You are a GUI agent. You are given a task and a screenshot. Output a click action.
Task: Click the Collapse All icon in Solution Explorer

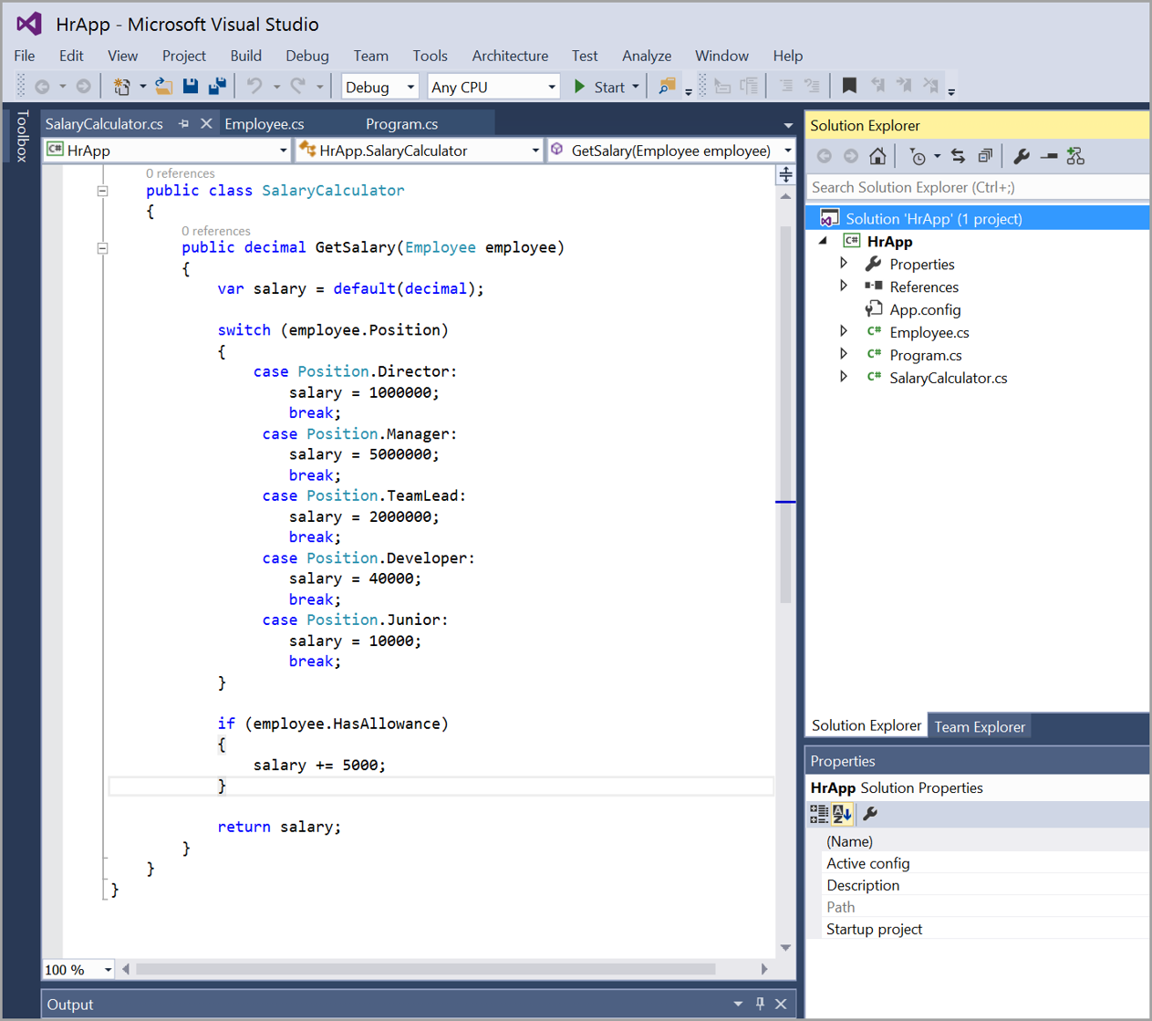[x=985, y=156]
